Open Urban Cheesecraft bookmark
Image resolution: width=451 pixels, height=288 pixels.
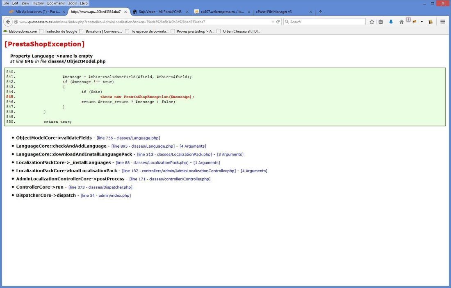tap(239, 31)
